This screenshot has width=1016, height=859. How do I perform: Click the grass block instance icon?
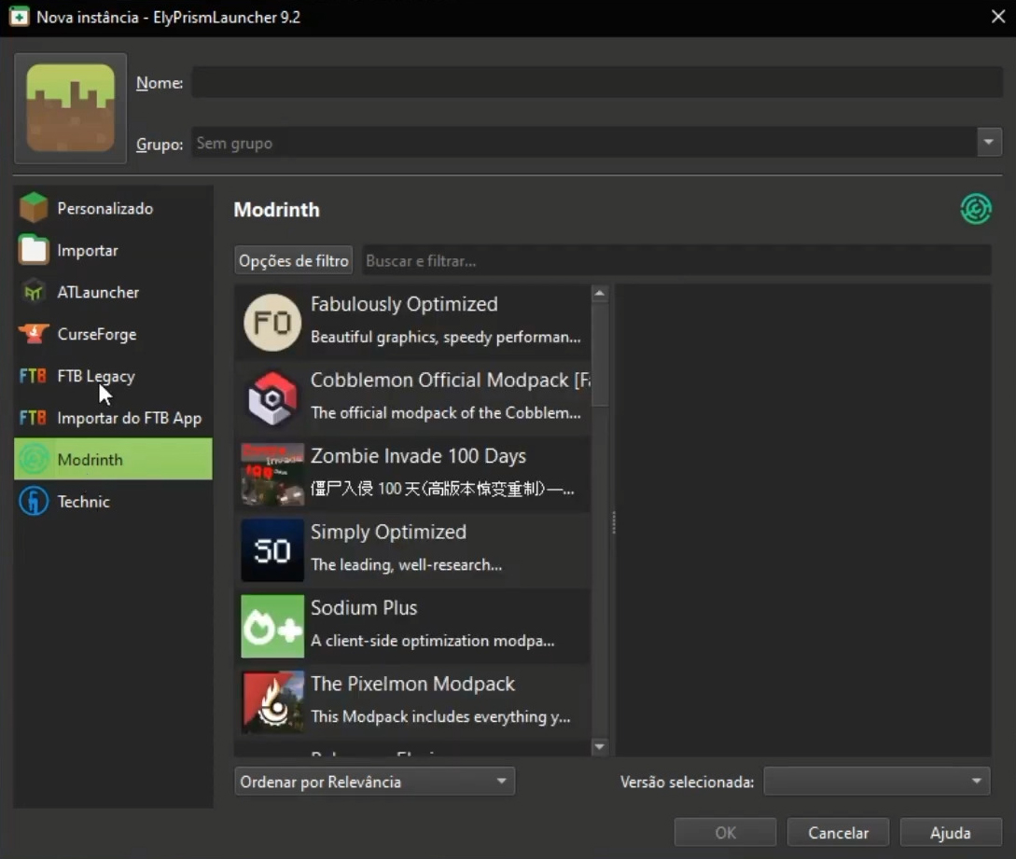[71, 108]
